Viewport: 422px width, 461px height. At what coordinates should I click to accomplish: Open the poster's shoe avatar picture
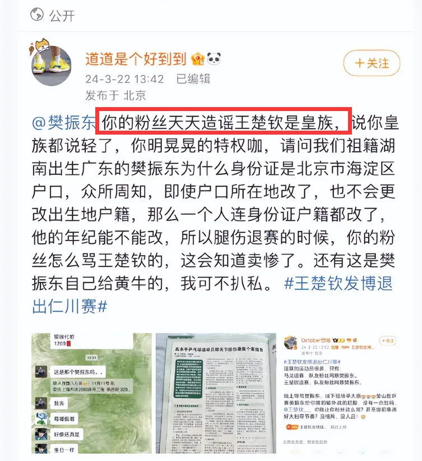tap(52, 66)
